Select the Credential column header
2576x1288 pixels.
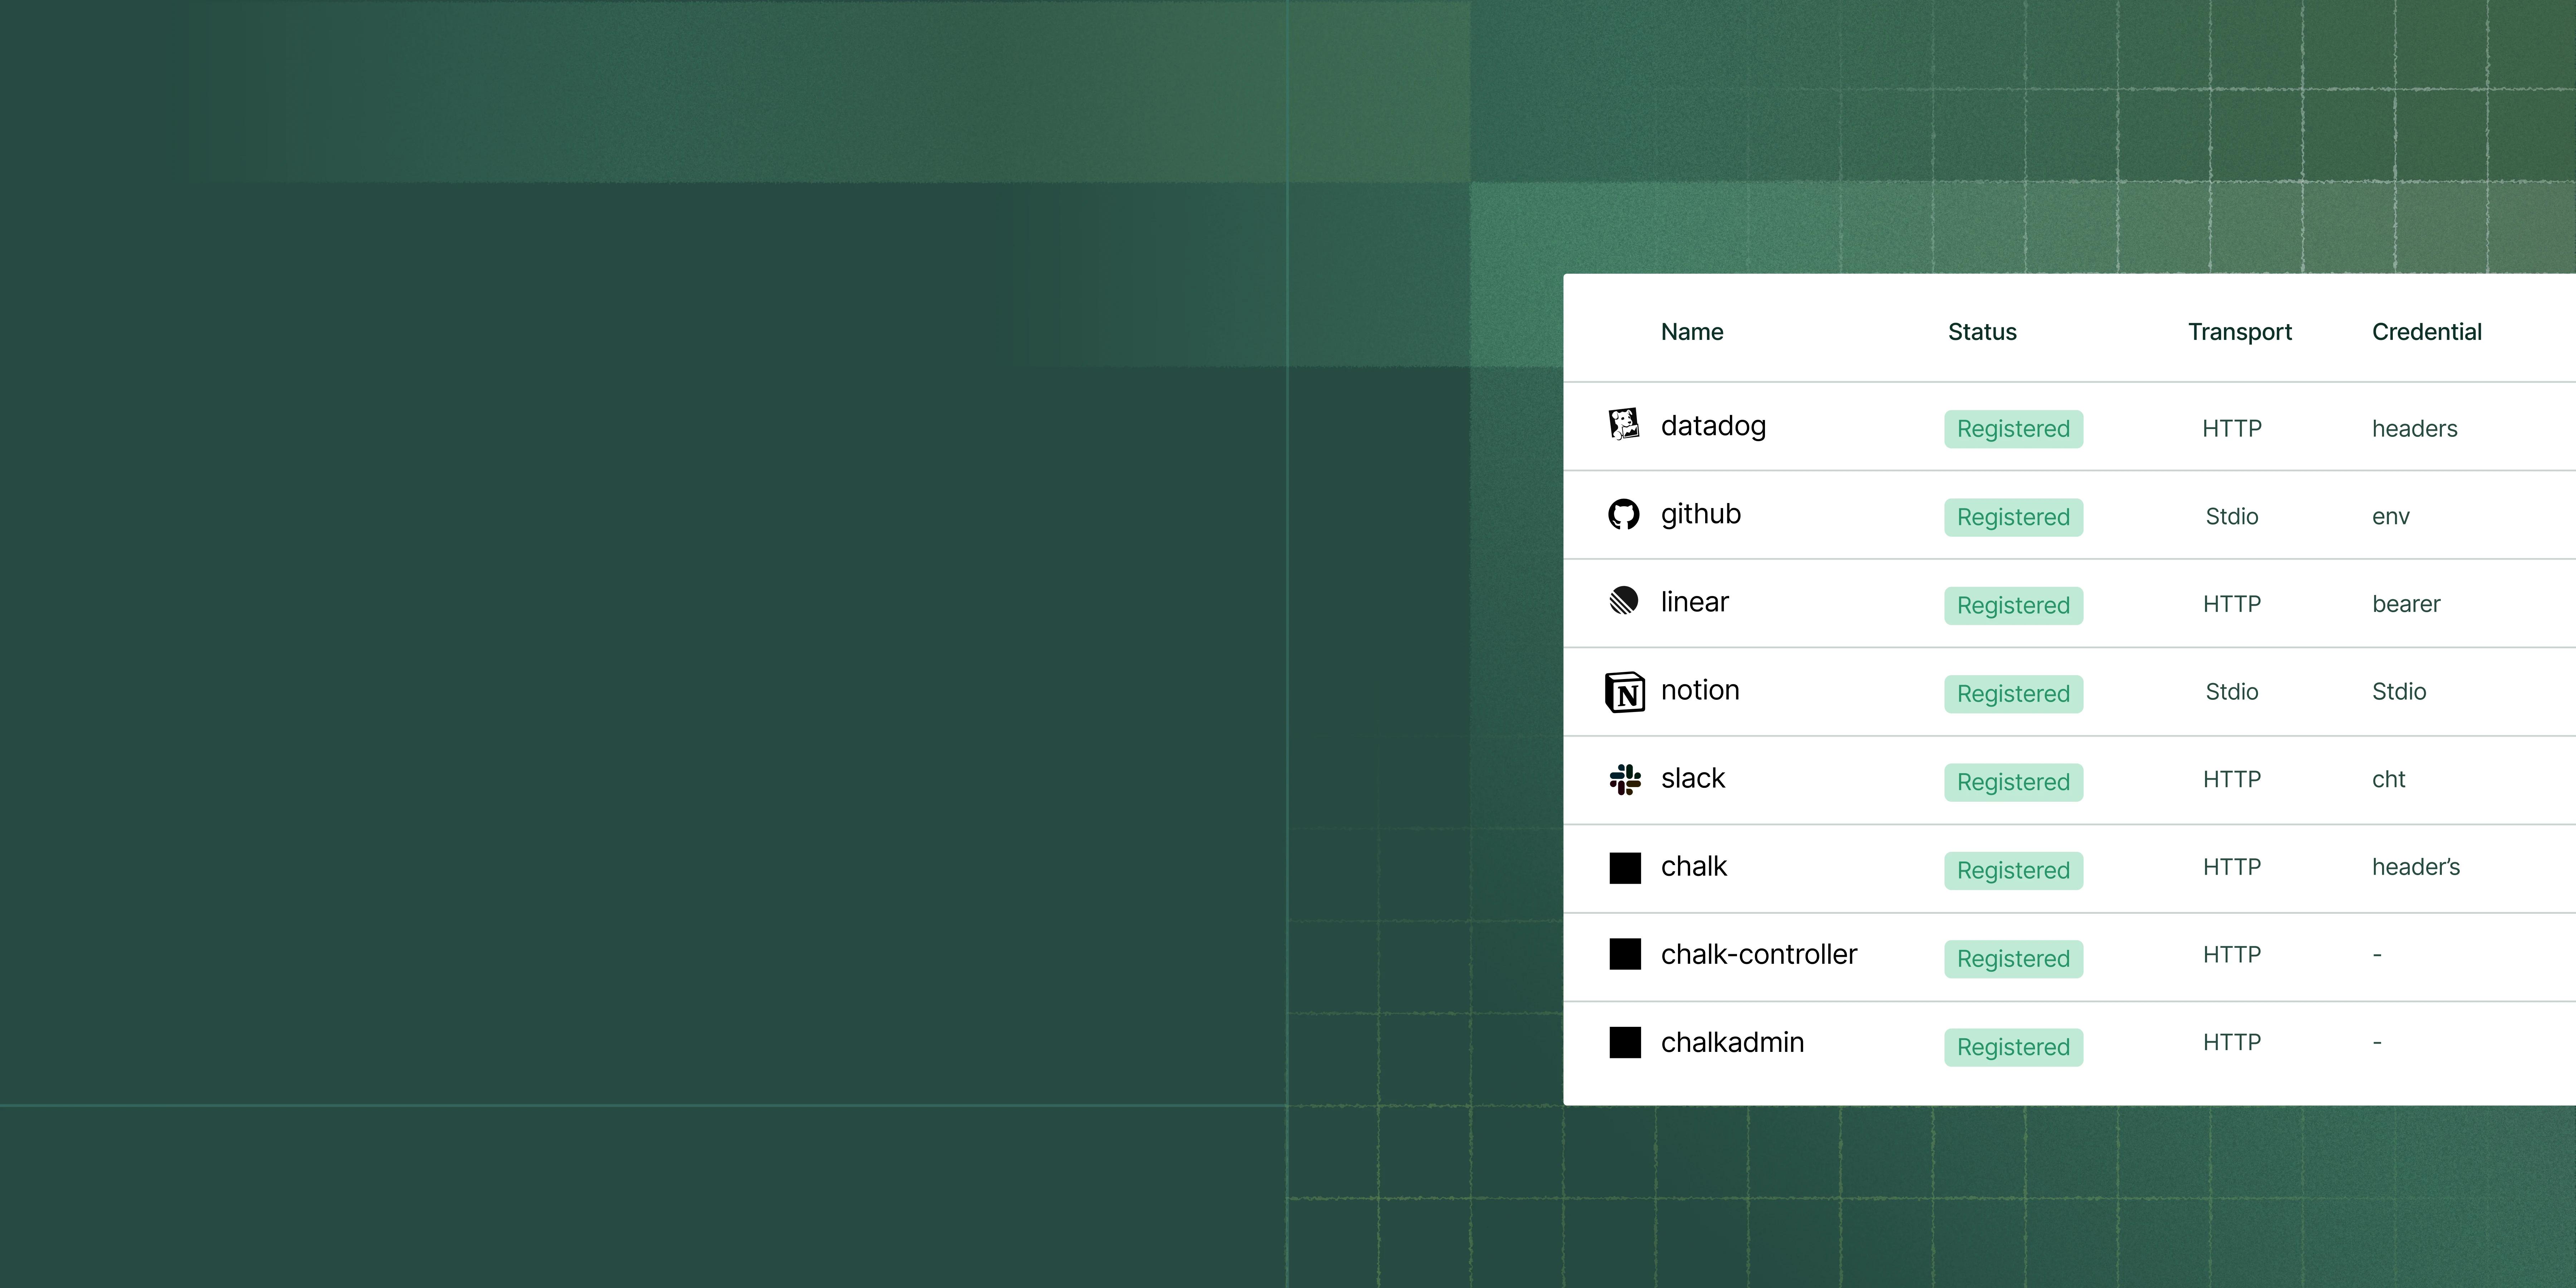click(2426, 332)
